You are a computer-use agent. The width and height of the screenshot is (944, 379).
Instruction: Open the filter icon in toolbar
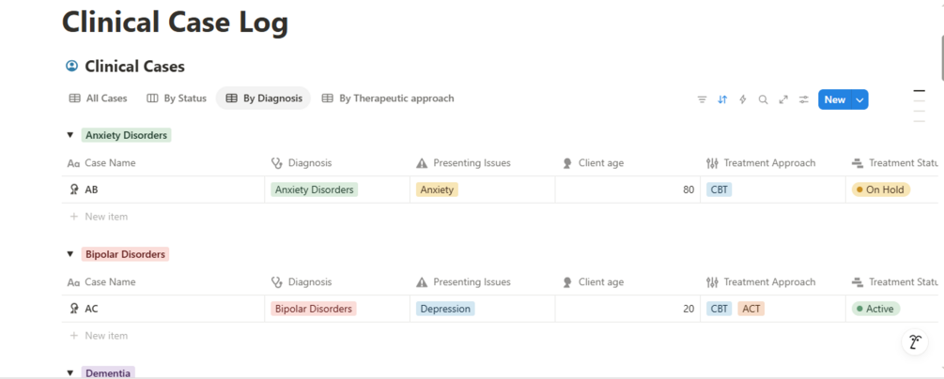[702, 99]
